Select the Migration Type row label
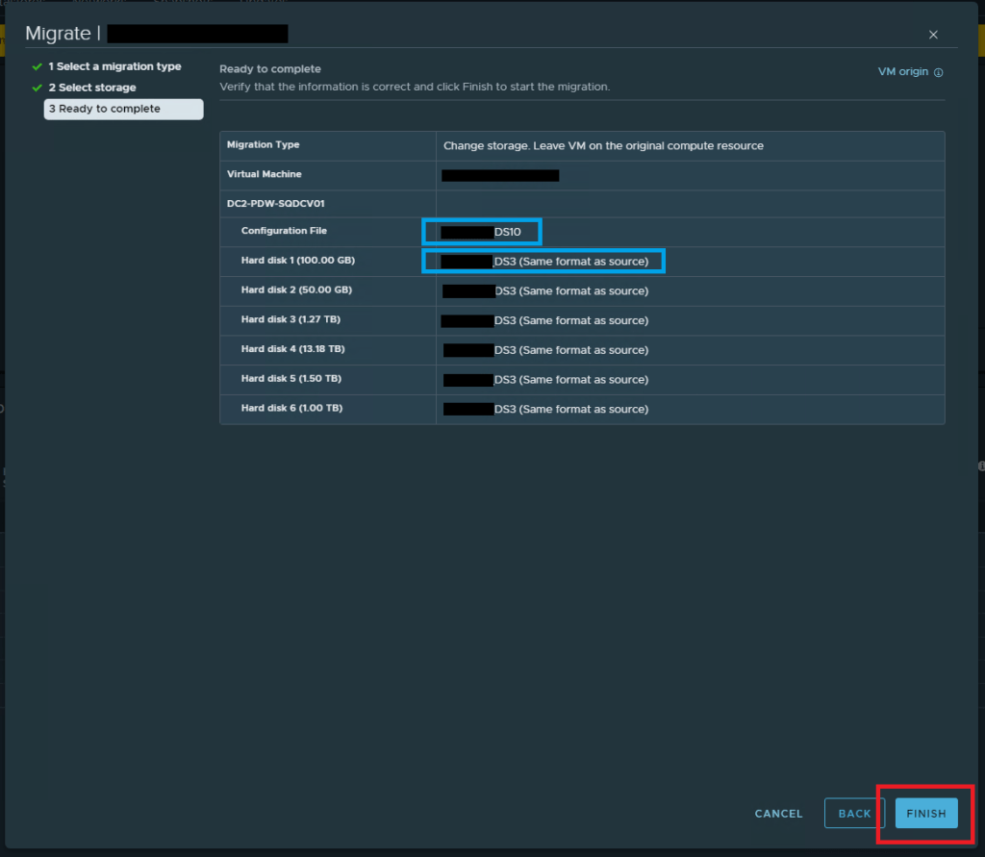The image size is (985, 857). pyautogui.click(x=264, y=145)
